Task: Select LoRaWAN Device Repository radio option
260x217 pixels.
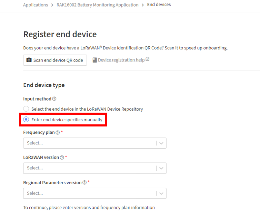Action: [26, 109]
